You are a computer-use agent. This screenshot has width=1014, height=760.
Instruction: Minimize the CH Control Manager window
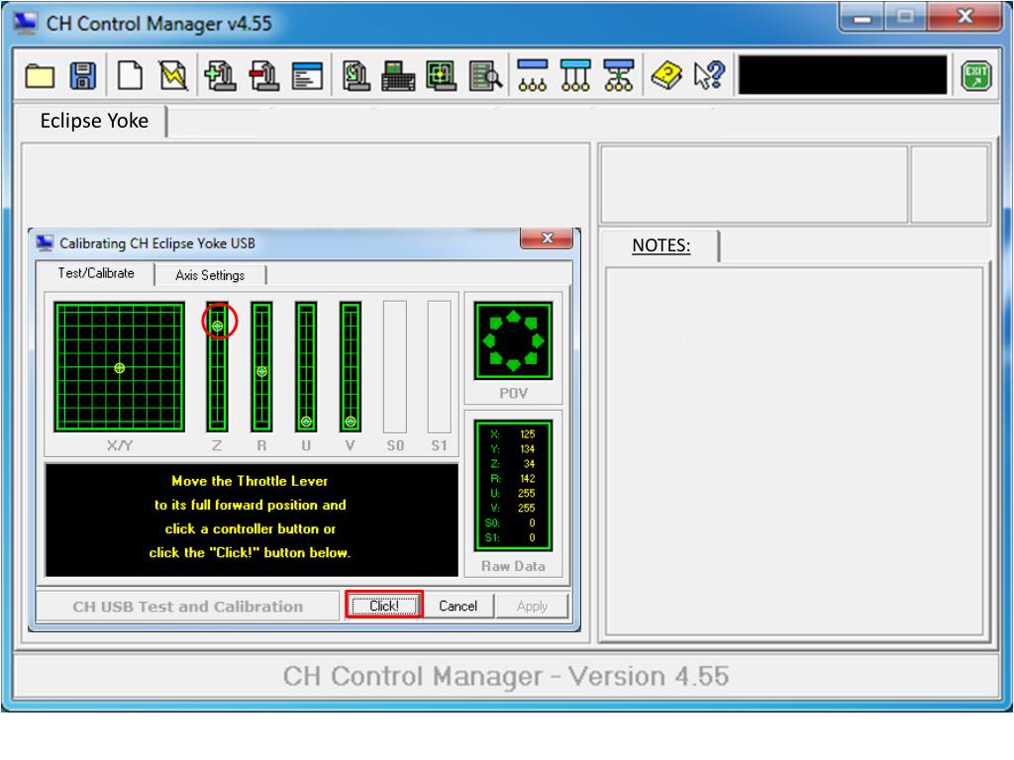862,18
